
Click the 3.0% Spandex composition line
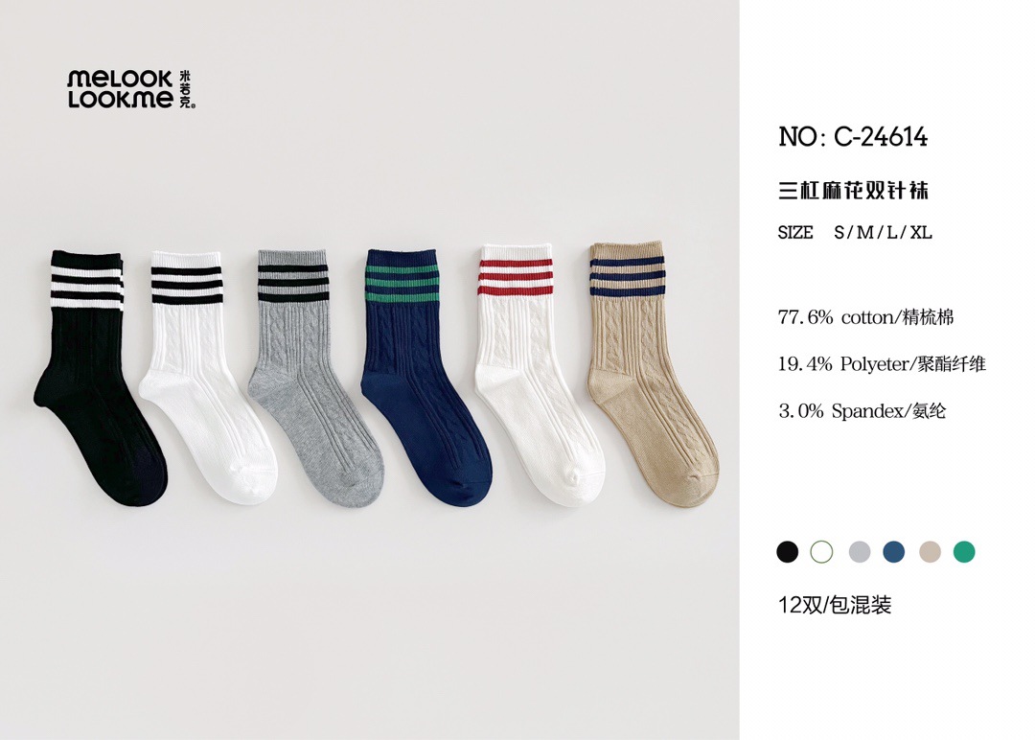pos(862,411)
